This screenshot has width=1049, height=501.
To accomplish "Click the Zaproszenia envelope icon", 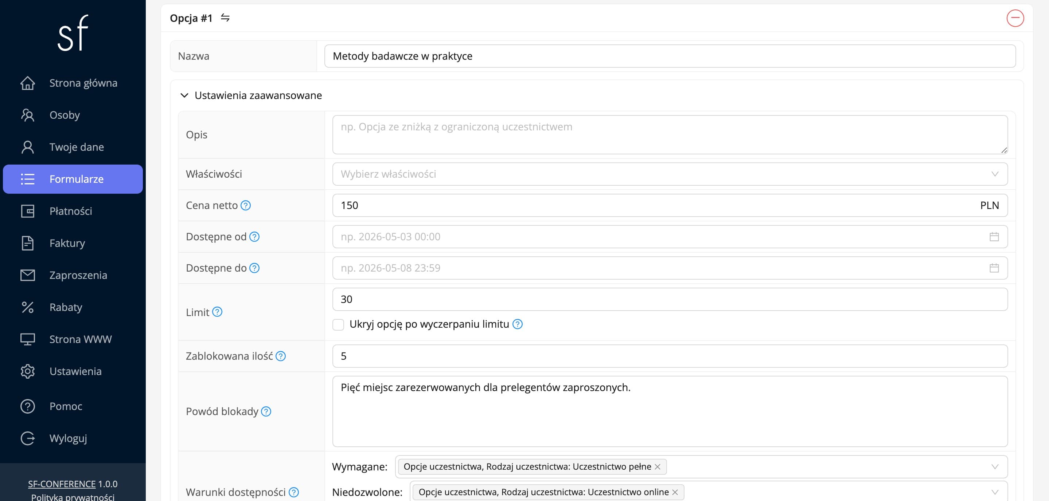I will tap(28, 275).
